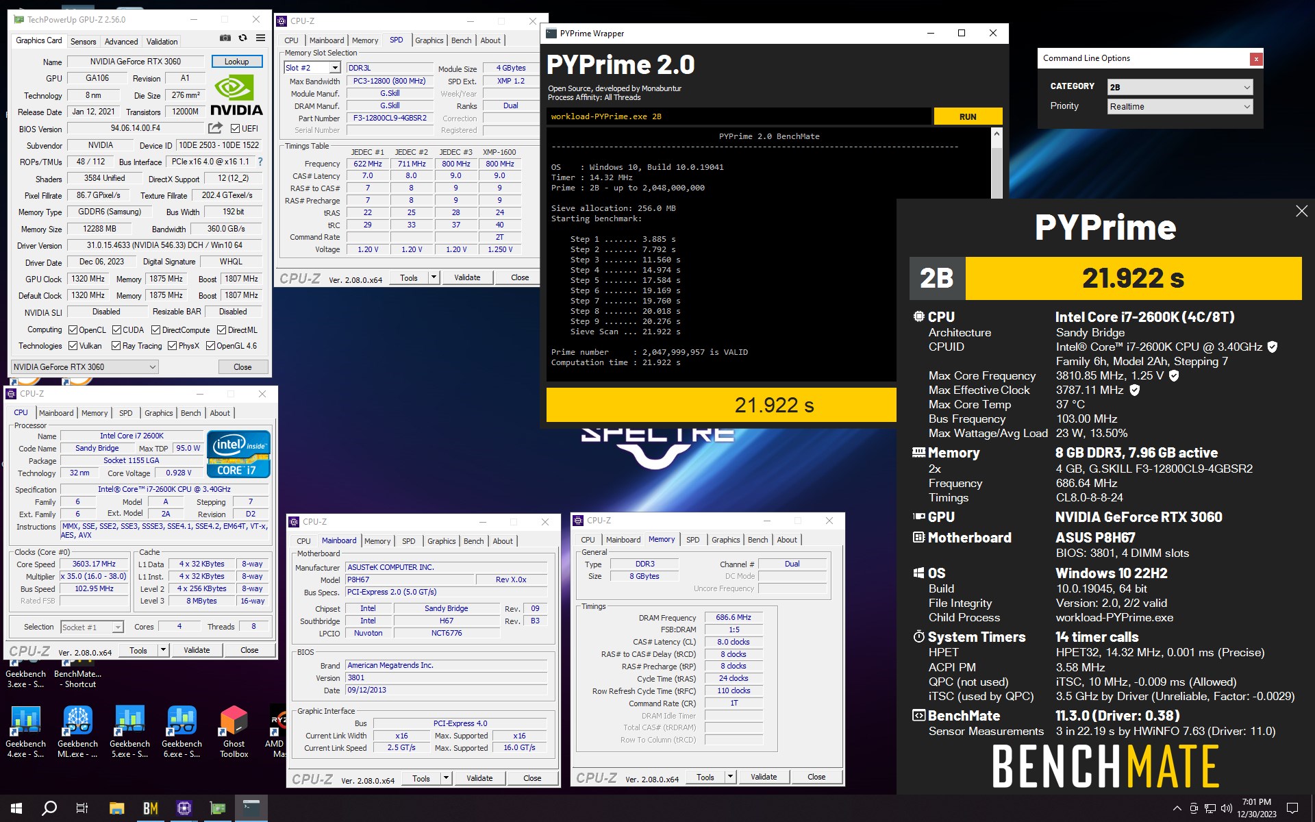Click Validate in CPU-Z Mainboard window
The image size is (1315, 822).
479,778
